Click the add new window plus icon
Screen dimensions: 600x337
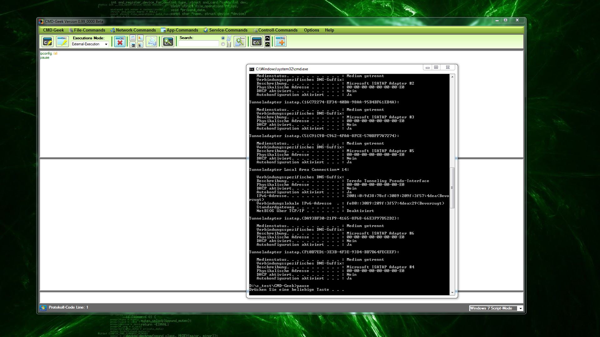pyautogui.click(x=280, y=42)
